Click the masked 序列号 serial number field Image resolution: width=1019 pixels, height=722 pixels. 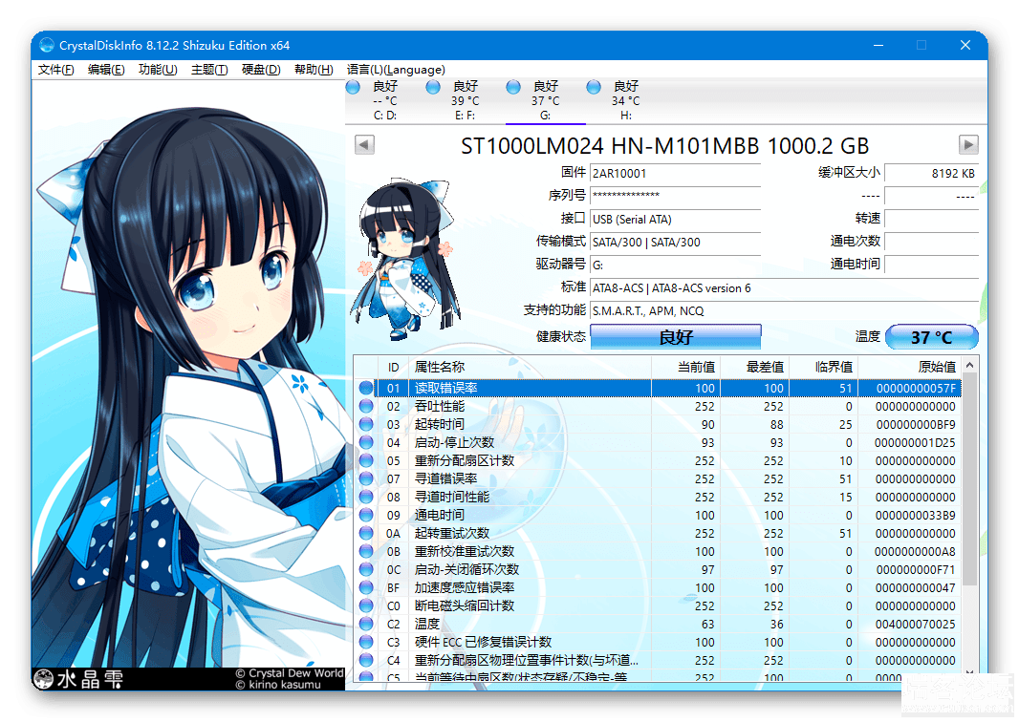[675, 196]
